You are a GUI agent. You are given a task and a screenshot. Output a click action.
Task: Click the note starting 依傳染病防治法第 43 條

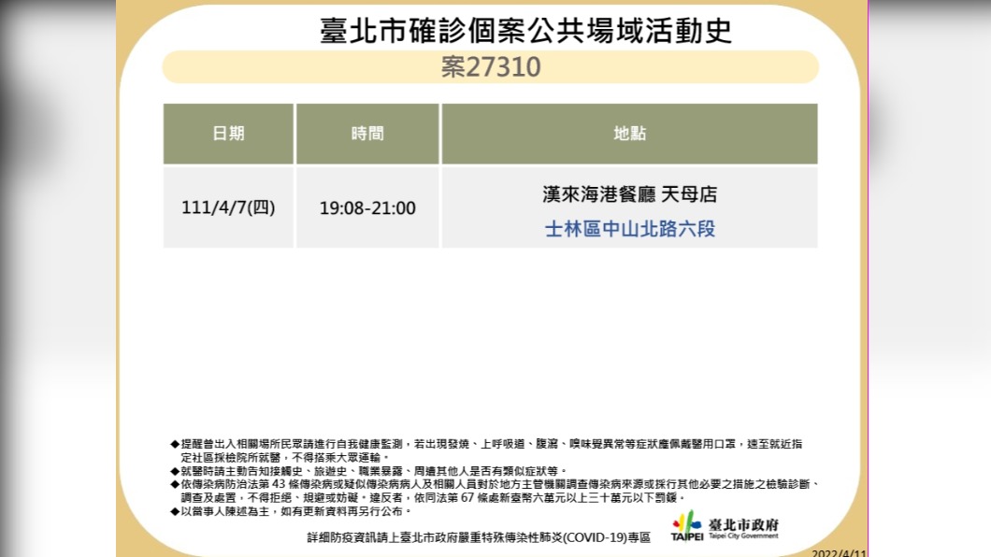pyautogui.click(x=495, y=491)
